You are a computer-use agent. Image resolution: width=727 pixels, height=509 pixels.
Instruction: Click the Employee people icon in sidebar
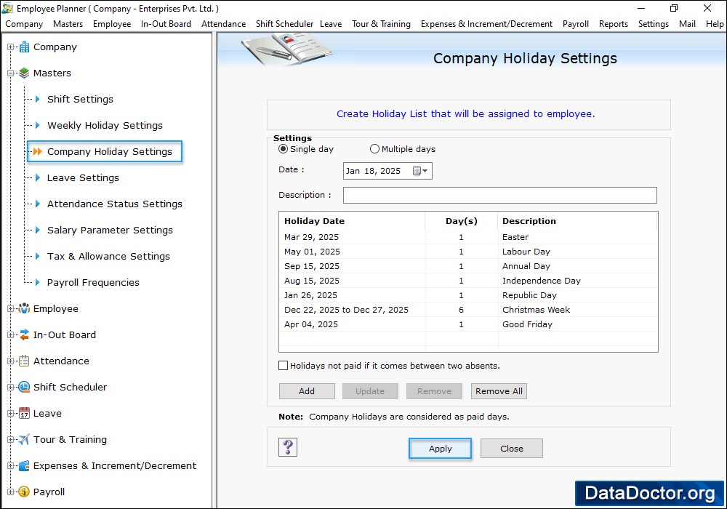click(24, 308)
